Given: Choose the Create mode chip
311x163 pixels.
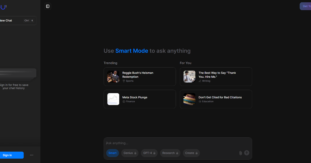Looking at the screenshot, I should pyautogui.click(x=191, y=153).
